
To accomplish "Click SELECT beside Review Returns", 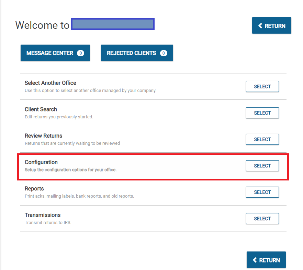I will pyautogui.click(x=262, y=139).
